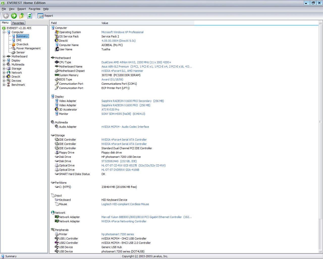
Task: Open the DirectX 9.0c version link
Action: pos(119,41)
